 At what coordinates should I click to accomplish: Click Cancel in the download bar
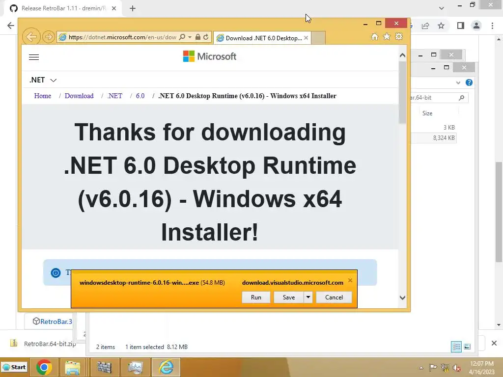pyautogui.click(x=334, y=297)
